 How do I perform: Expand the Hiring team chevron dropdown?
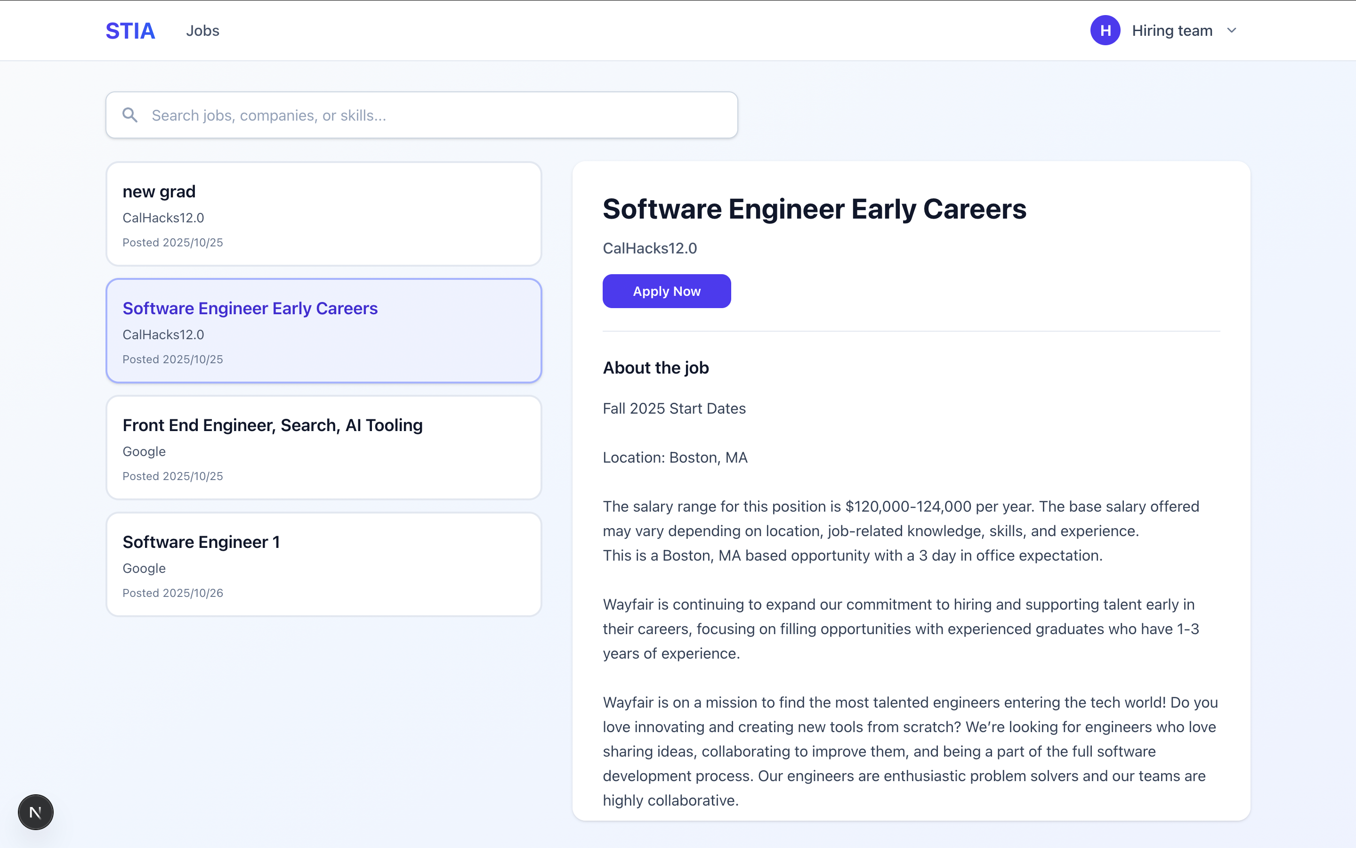pos(1232,31)
